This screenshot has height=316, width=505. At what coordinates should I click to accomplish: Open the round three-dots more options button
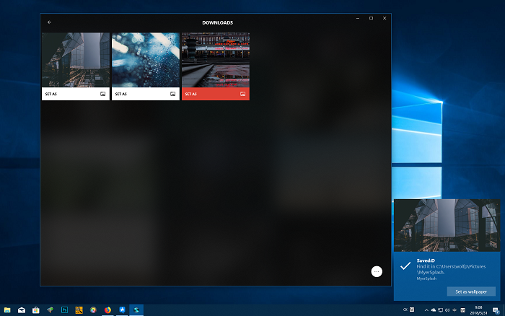pyautogui.click(x=377, y=271)
